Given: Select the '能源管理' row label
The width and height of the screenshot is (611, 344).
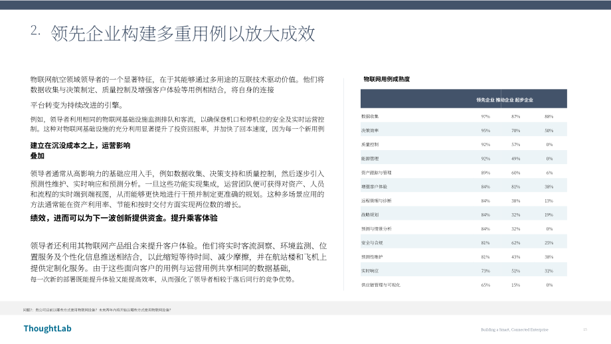Looking at the screenshot, I should click(x=370, y=159).
